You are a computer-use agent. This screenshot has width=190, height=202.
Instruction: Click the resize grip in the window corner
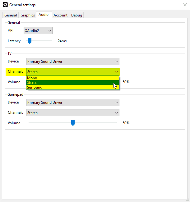click(188, 200)
